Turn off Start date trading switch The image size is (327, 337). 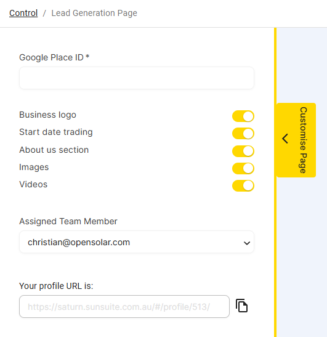point(243,134)
